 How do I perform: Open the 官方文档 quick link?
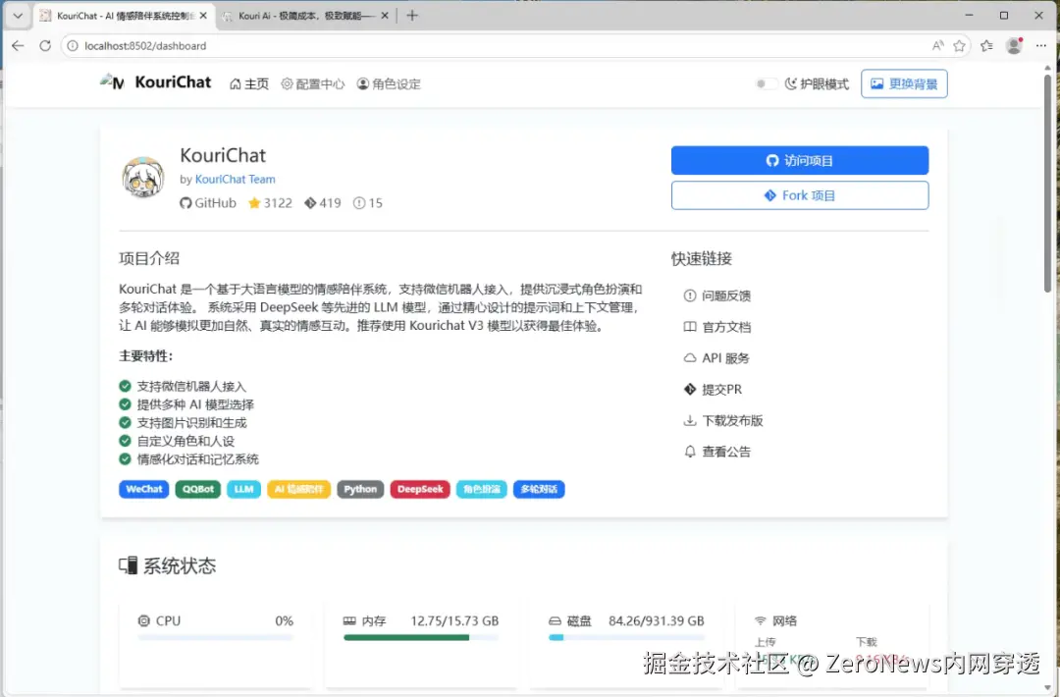pyautogui.click(x=717, y=327)
